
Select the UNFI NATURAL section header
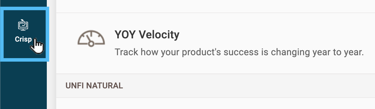[94, 85]
